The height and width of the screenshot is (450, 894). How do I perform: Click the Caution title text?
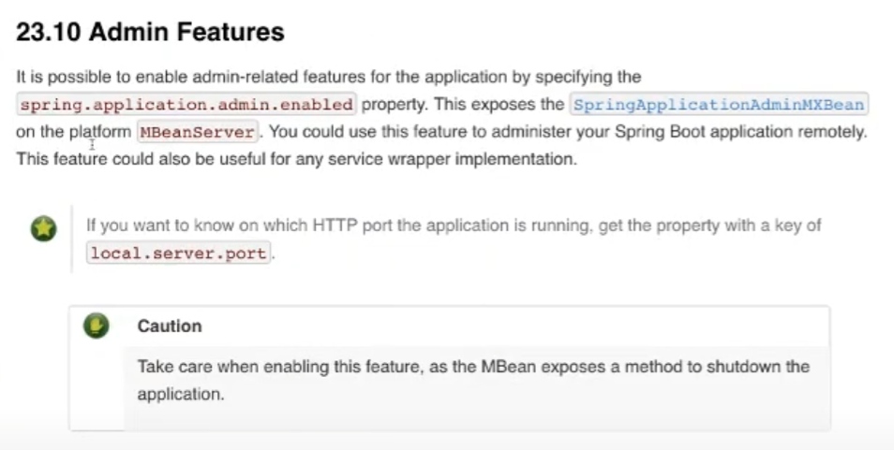170,326
